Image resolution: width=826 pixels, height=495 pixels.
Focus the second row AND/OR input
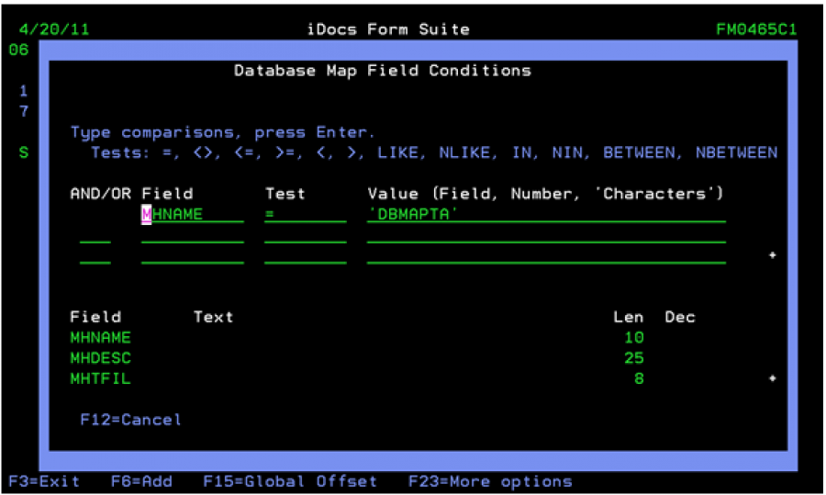(95, 235)
